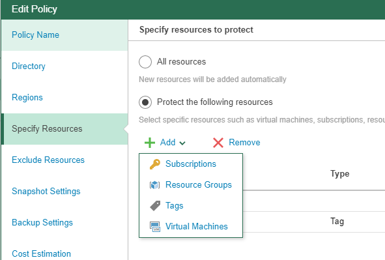
Task: Click the Resource Groups cube icon
Action: click(x=155, y=185)
